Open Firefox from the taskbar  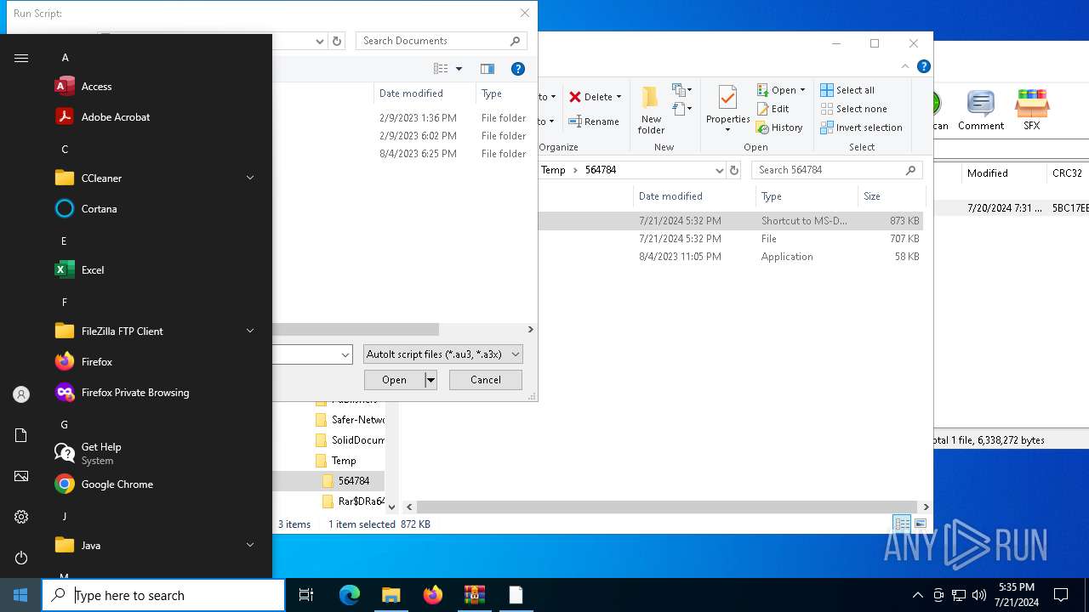click(433, 595)
